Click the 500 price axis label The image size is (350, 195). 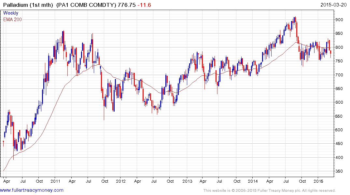pyautogui.click(x=339, y=130)
